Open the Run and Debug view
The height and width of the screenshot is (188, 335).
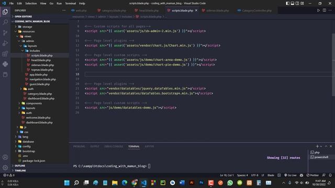click(x=5, y=43)
